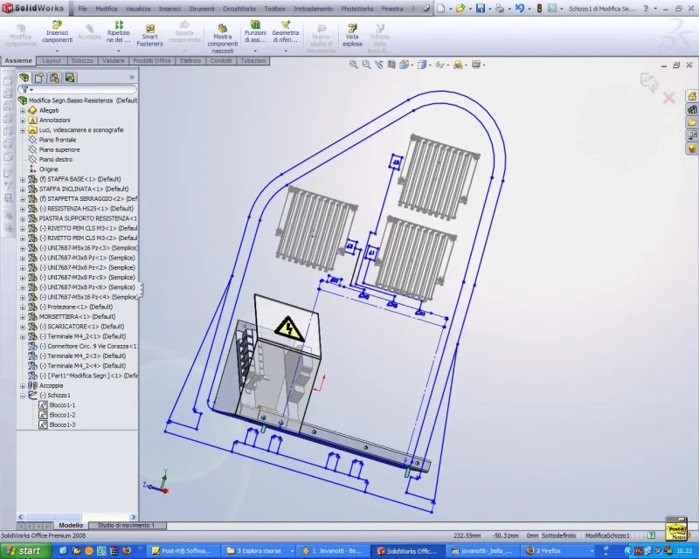Open the SolidWorks Resources home icon

(692, 96)
